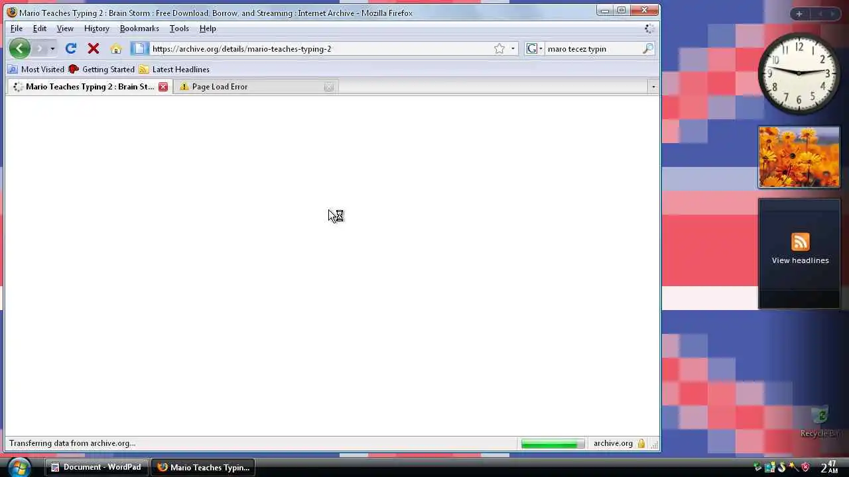Click the red security shield tray icon
This screenshot has width=849, height=477.
(806, 468)
